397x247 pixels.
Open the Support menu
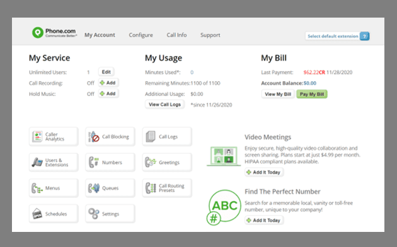click(x=210, y=35)
